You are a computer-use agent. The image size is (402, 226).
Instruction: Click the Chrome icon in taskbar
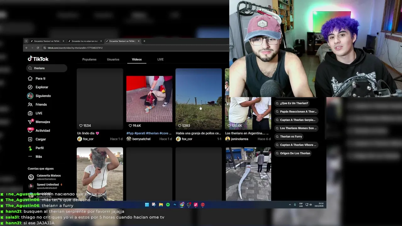click(182, 205)
